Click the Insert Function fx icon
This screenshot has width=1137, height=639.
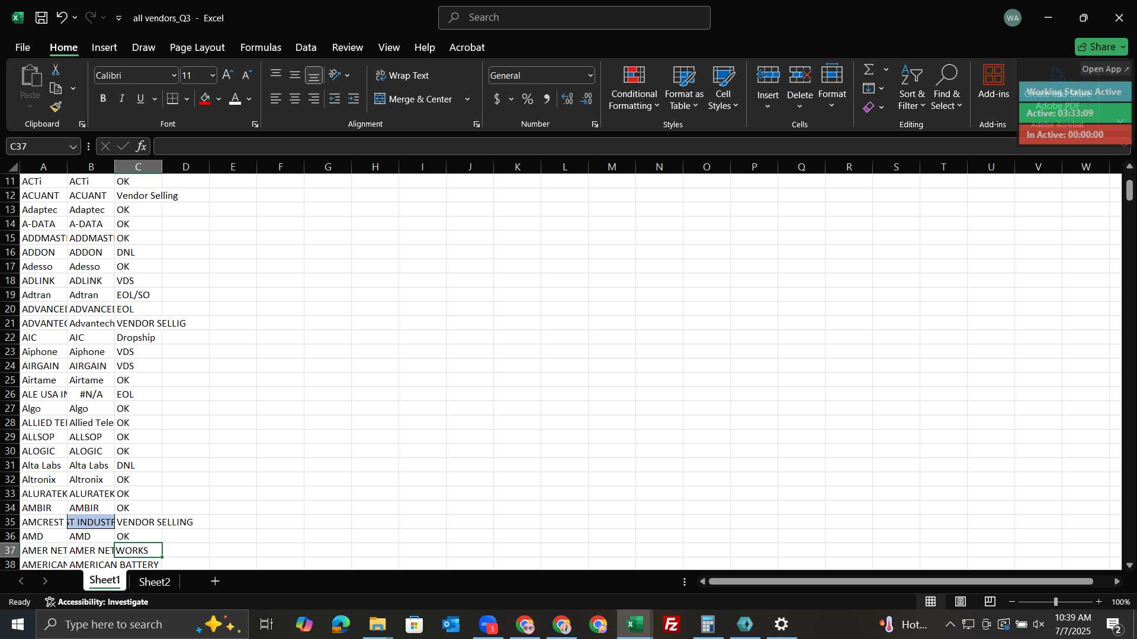141,146
